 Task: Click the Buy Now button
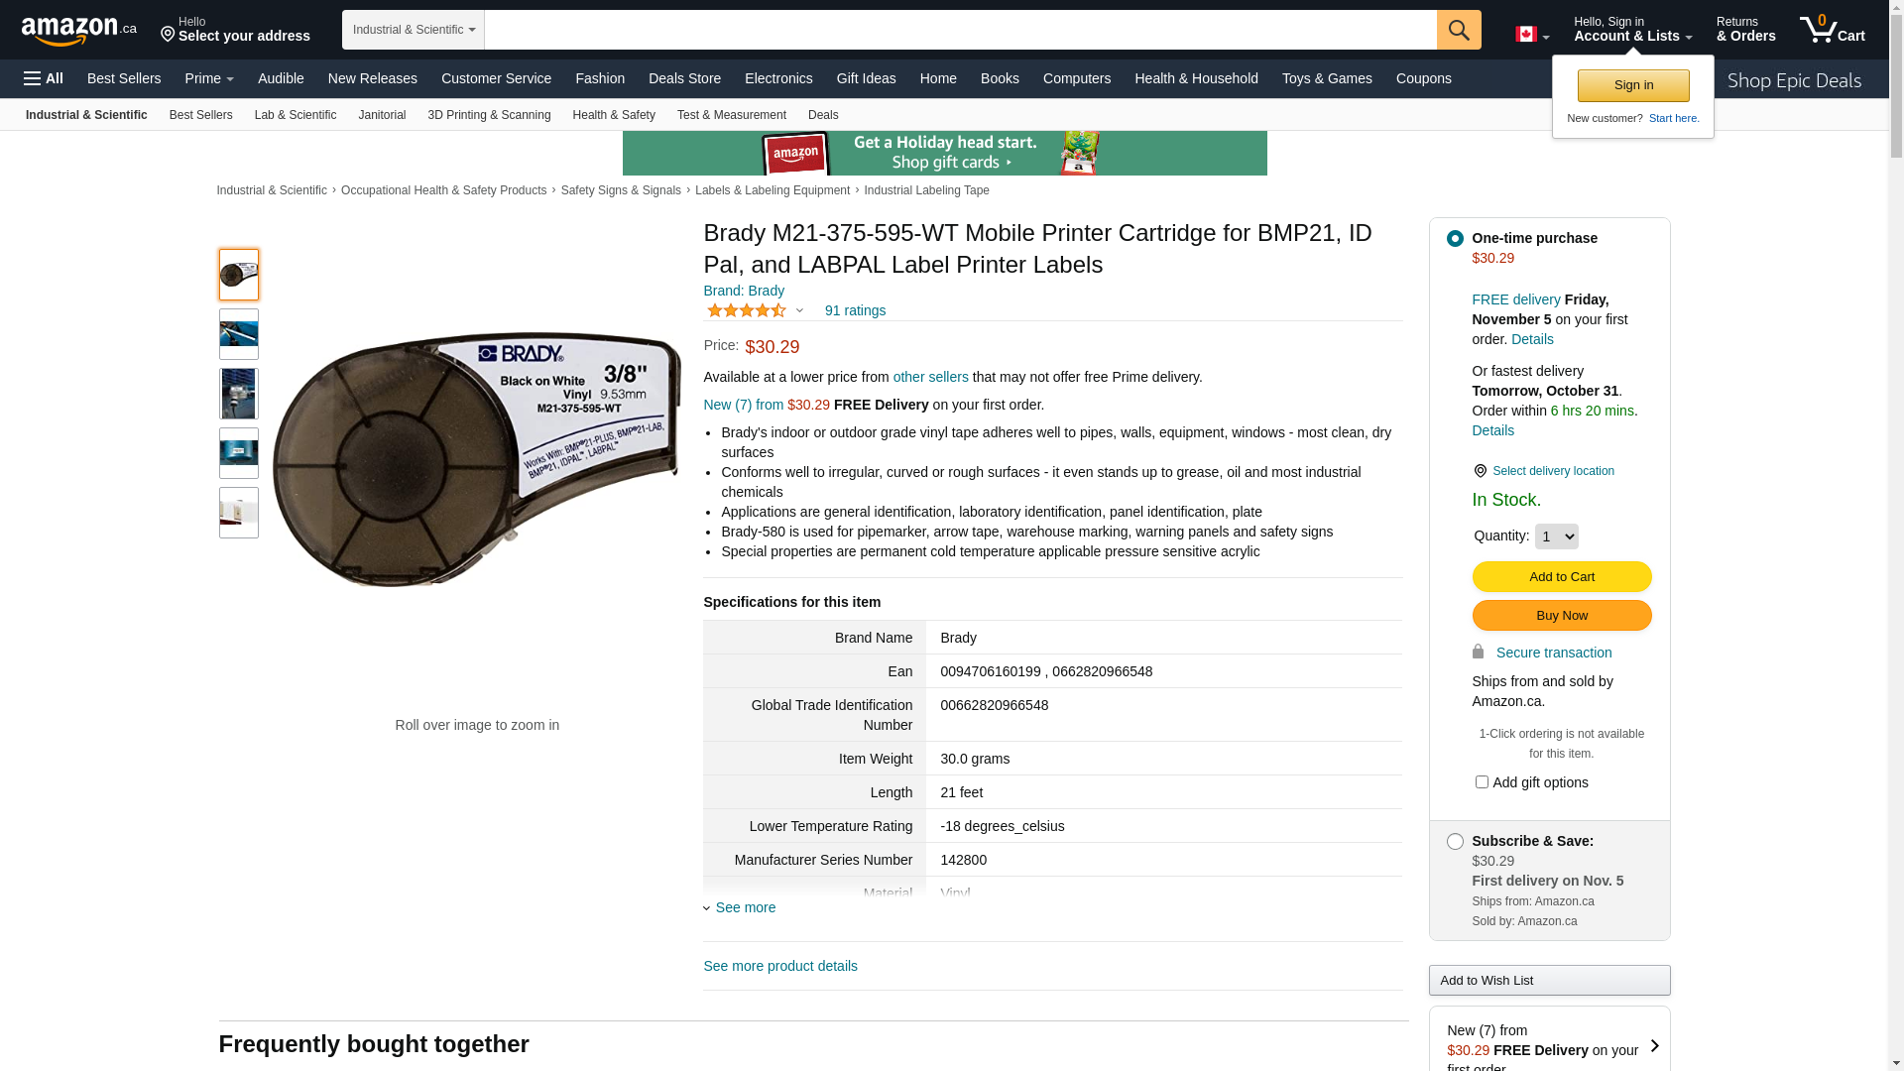pos(1562,615)
